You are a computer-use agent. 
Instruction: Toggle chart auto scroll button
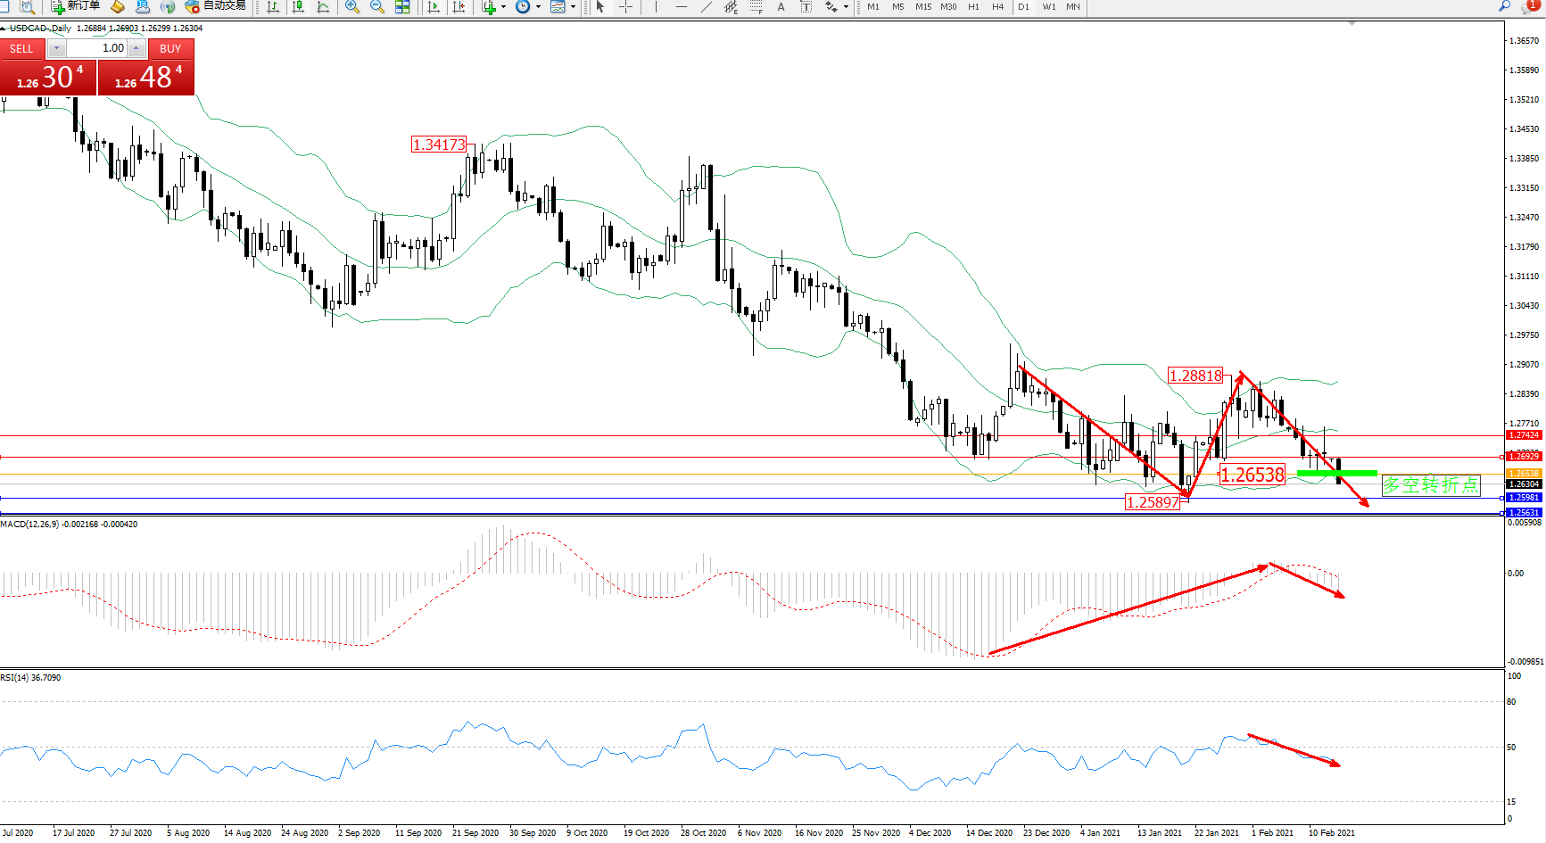(434, 7)
